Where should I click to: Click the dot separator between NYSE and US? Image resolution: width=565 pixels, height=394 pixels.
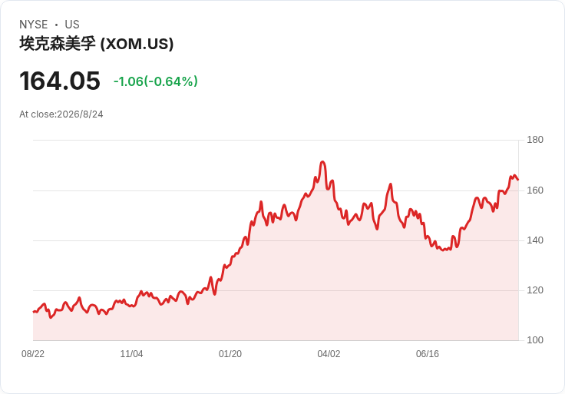[x=56, y=25]
